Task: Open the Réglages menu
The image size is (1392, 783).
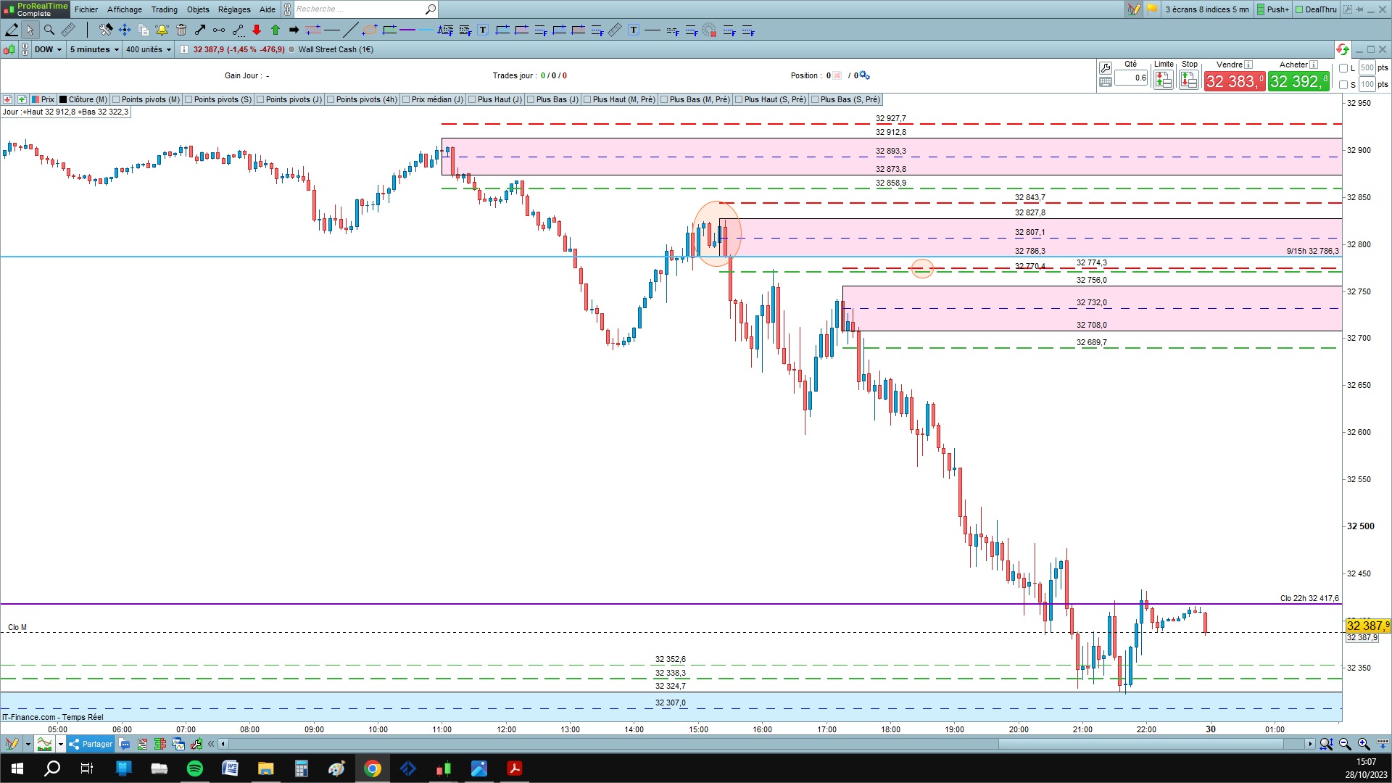Action: 234,9
